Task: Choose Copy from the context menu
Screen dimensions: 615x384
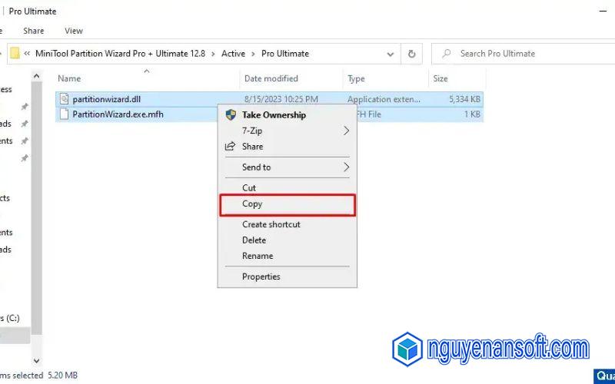Action: click(x=287, y=204)
